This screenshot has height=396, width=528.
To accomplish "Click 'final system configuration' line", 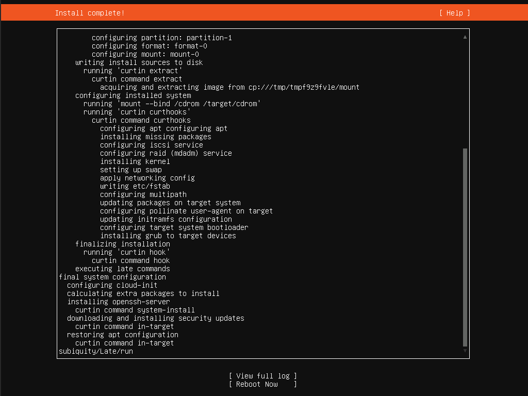I will [112, 277].
